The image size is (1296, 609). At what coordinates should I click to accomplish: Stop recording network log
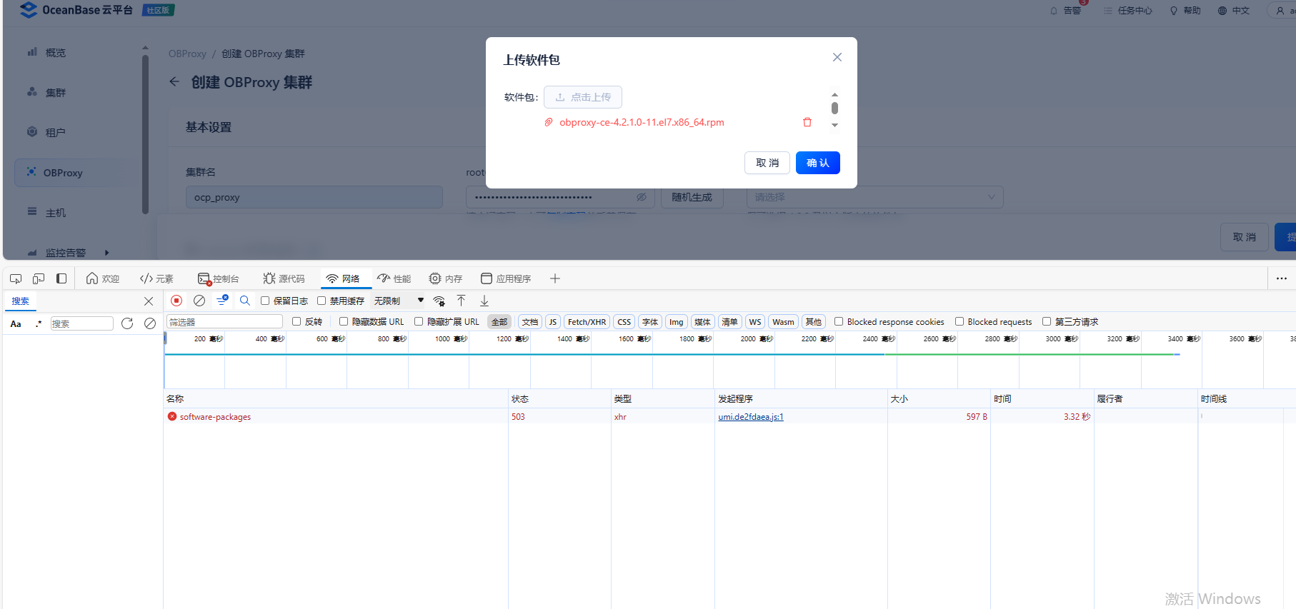(x=176, y=301)
